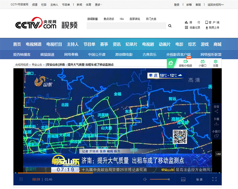Expand the AD tag on player edge
The image size is (238, 189).
218,154
